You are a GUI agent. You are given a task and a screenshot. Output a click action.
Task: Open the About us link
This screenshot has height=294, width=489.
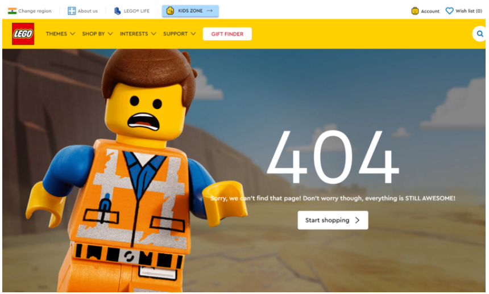pyautogui.click(x=82, y=11)
